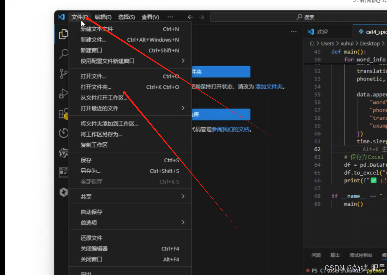Go back with the left arrow
Image resolution: width=387 pixels, height=275 pixels.
click(190, 17)
